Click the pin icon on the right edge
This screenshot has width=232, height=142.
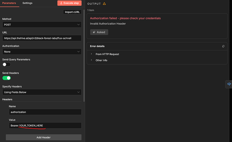point(229,84)
